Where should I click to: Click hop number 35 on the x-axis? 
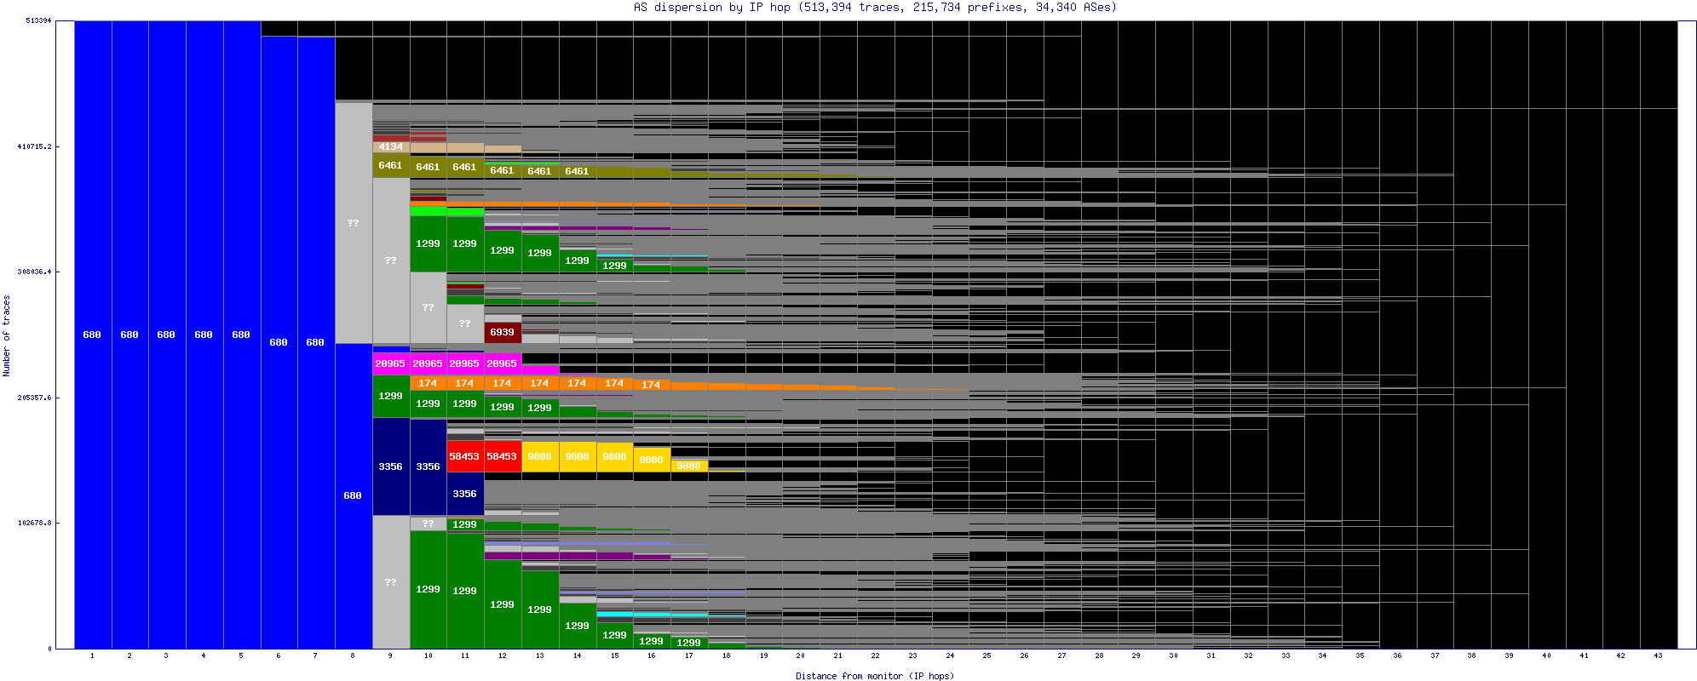1360,655
